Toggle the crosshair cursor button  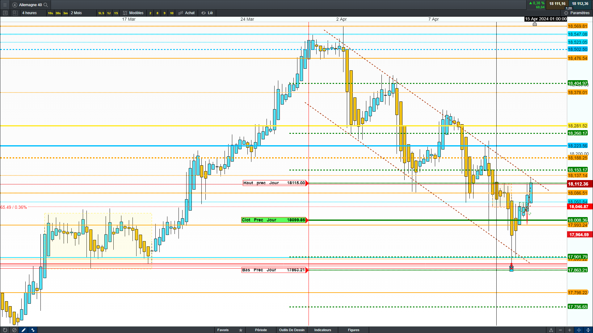pyautogui.click(x=579, y=330)
